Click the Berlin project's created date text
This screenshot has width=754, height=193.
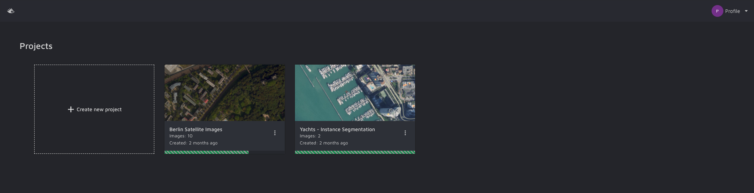pyautogui.click(x=194, y=143)
